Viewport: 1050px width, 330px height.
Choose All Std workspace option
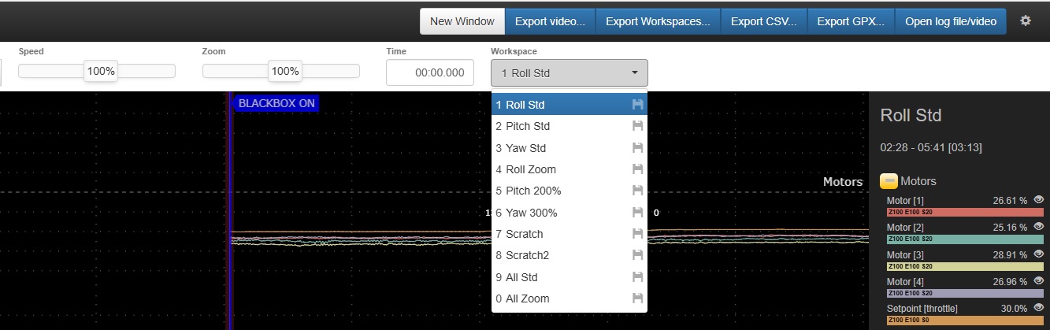517,277
